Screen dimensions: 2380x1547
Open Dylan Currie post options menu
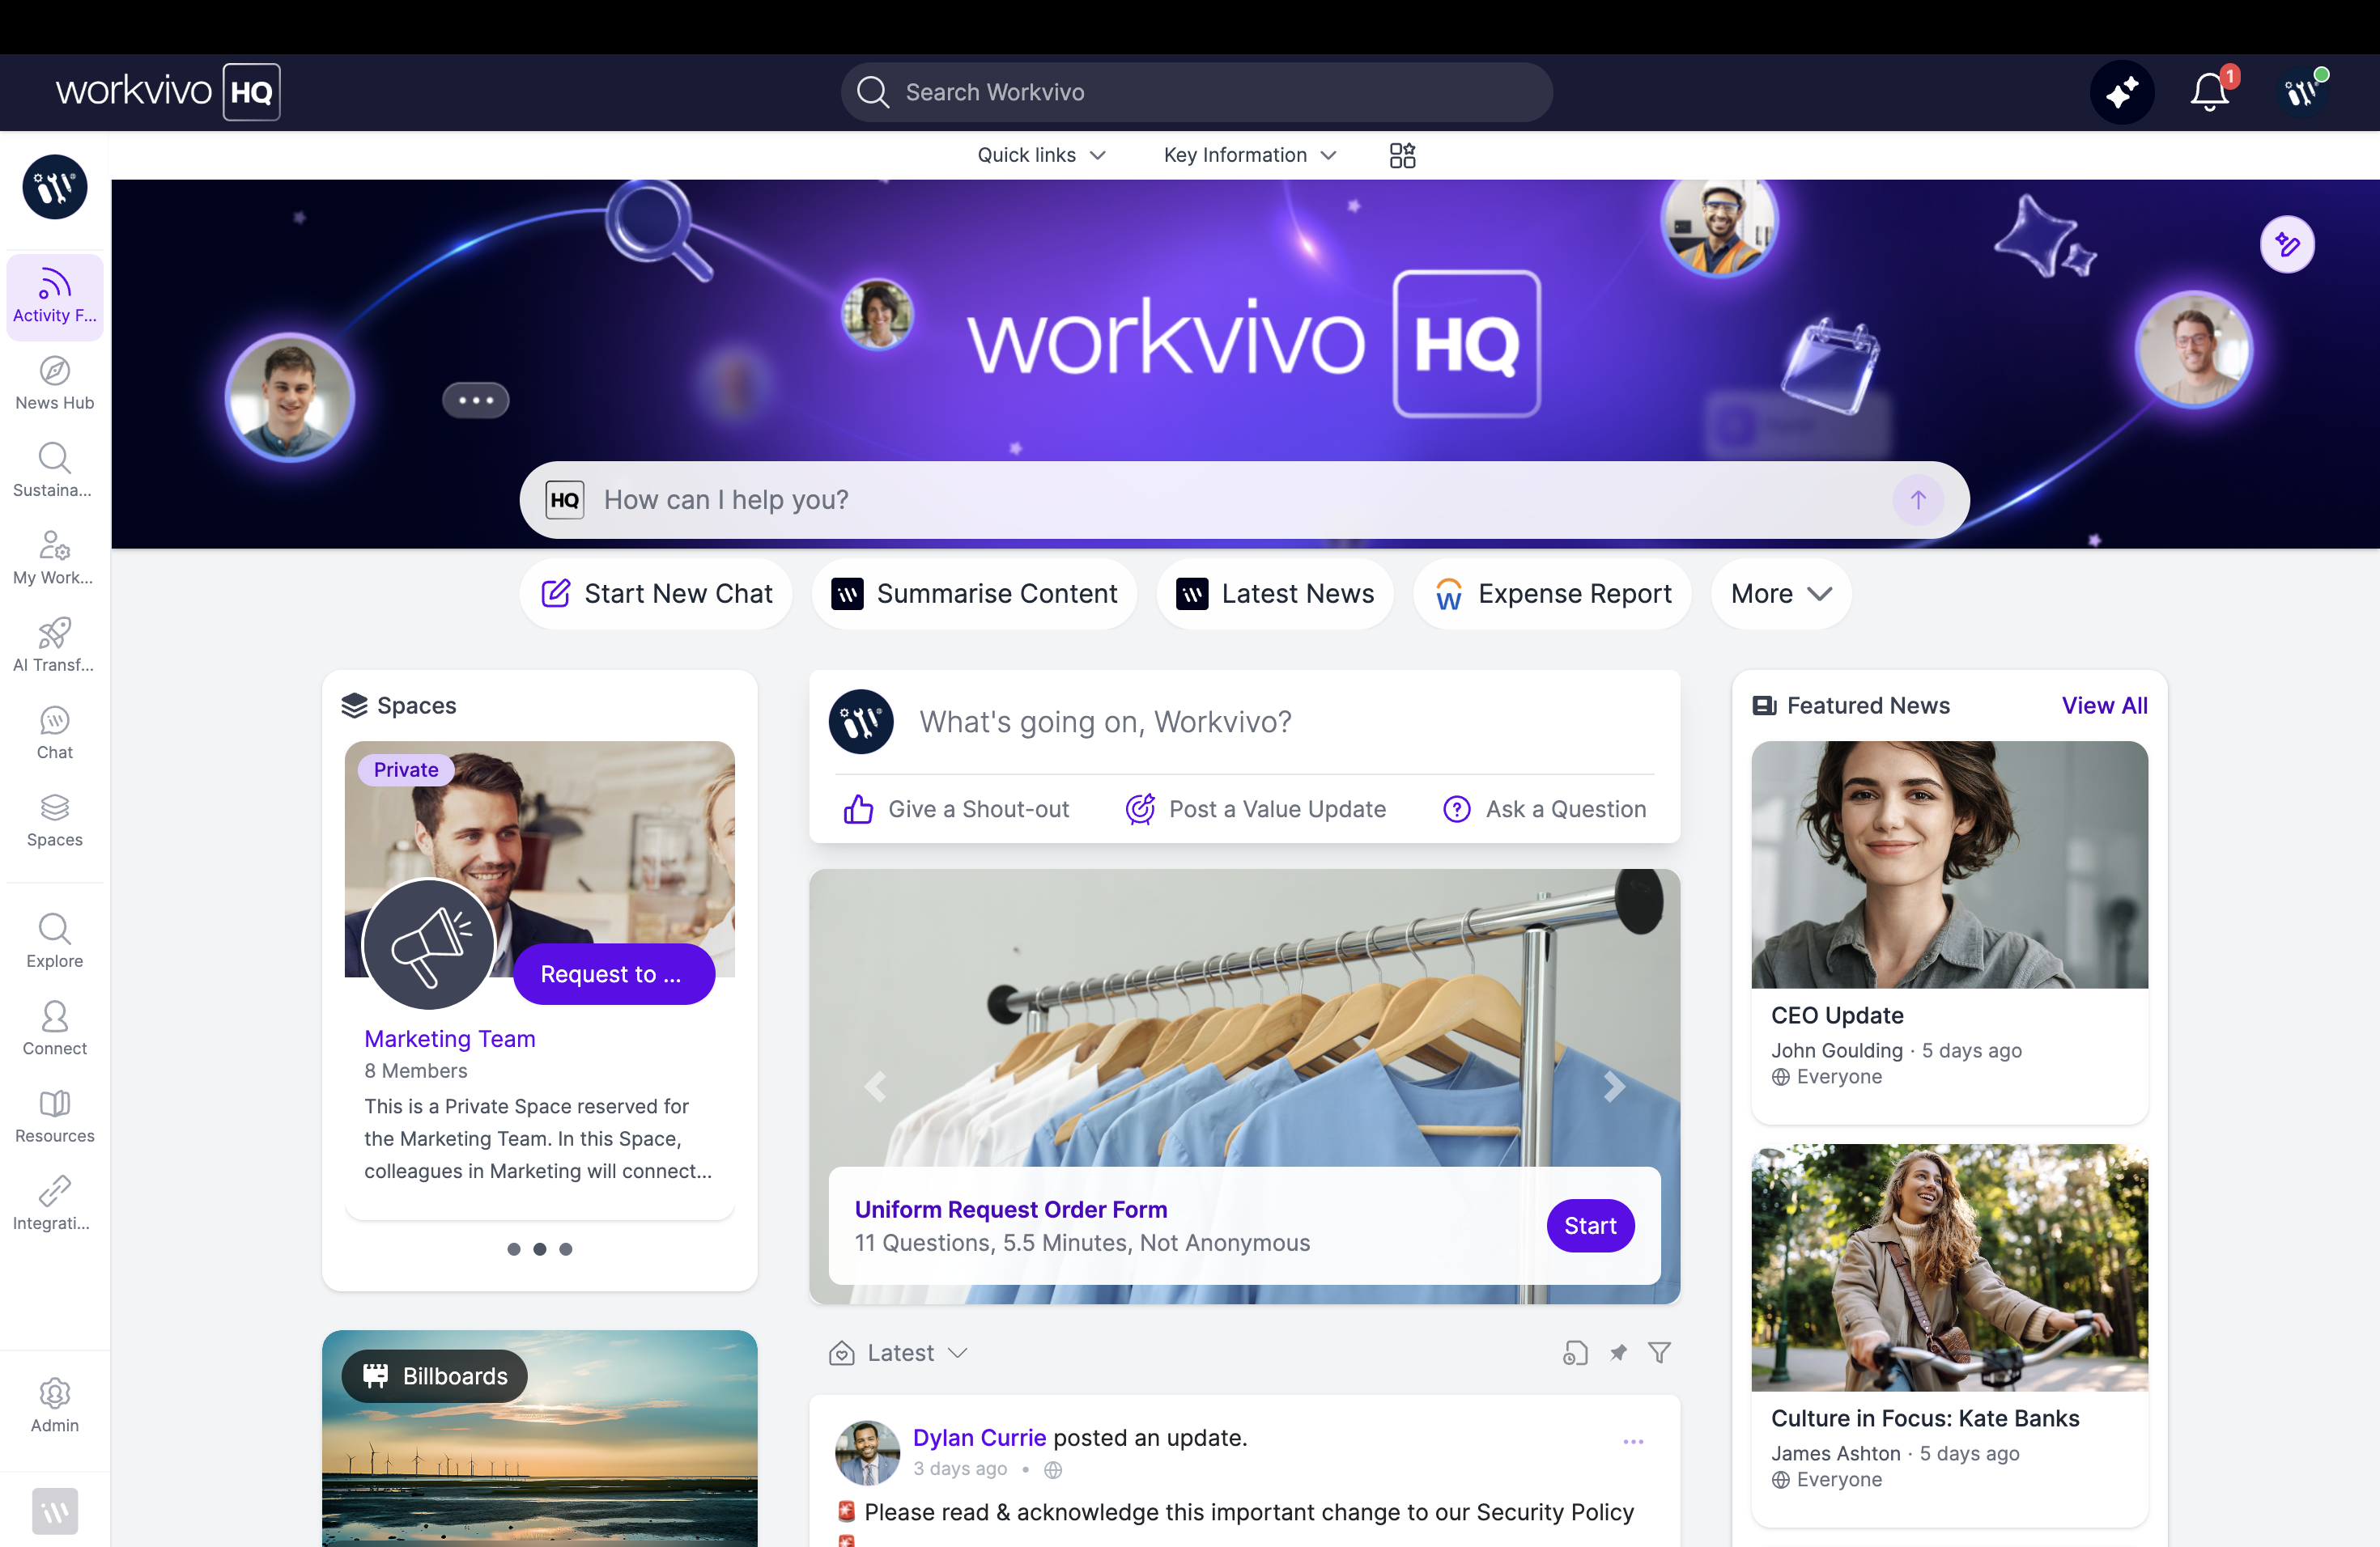[x=1633, y=1441]
